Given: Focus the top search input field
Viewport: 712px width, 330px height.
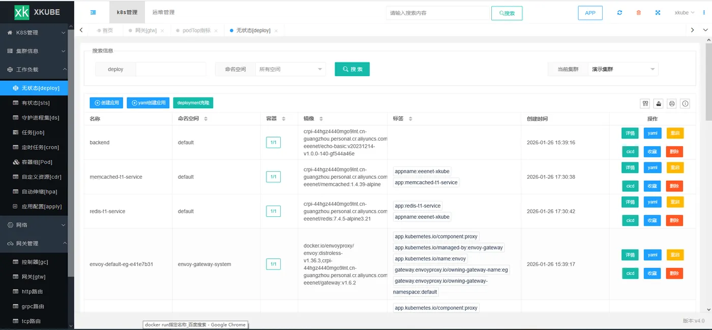Looking at the screenshot, I should pyautogui.click(x=438, y=13).
